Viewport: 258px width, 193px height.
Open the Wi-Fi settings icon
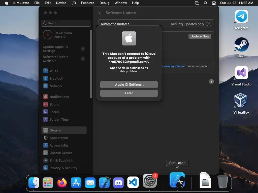46,71
